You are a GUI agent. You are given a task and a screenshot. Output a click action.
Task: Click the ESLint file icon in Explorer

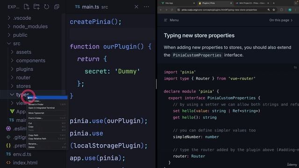point(8,129)
